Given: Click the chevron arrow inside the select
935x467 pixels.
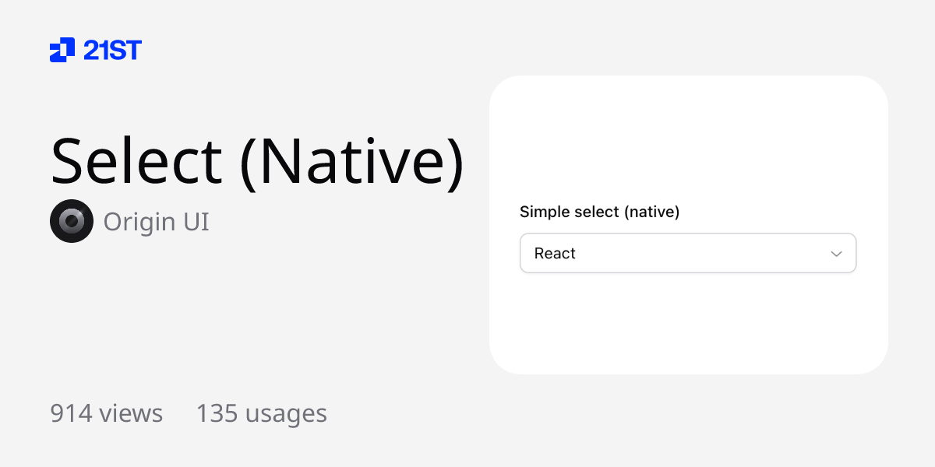Looking at the screenshot, I should pos(836,254).
